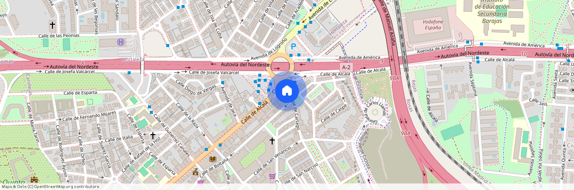This screenshot has height=190, width=574.
Task: Click the Calle de la Raza label
Action: pyautogui.click(x=188, y=116)
